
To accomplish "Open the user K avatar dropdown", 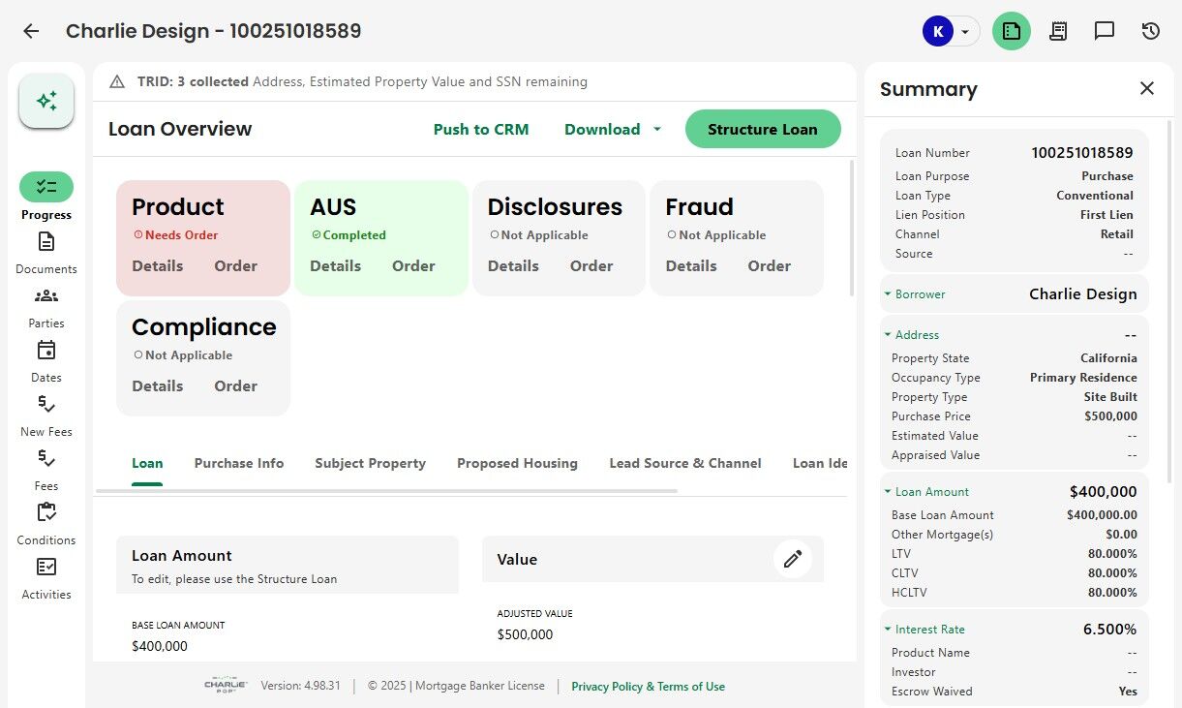I will point(950,31).
